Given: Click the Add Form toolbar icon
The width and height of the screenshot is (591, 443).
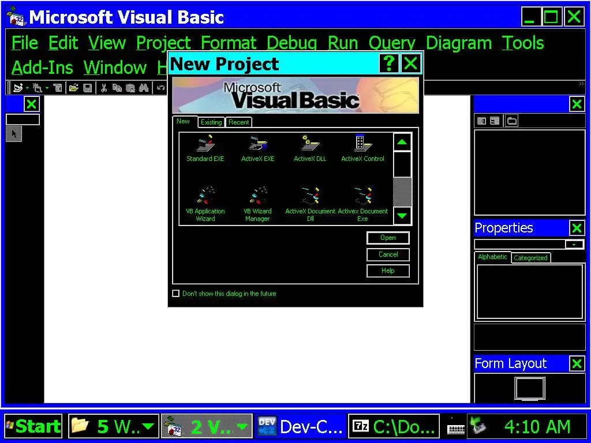Looking at the screenshot, I should (x=38, y=88).
